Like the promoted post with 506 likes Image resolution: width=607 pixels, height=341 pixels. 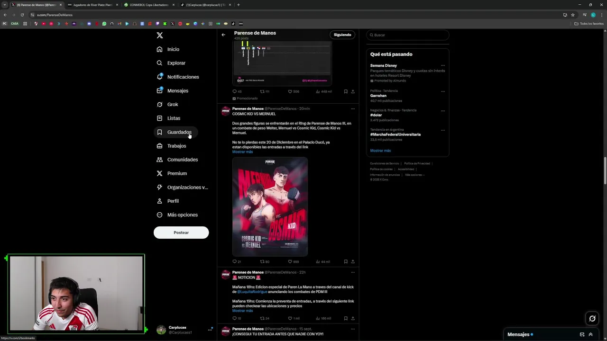coord(294,91)
